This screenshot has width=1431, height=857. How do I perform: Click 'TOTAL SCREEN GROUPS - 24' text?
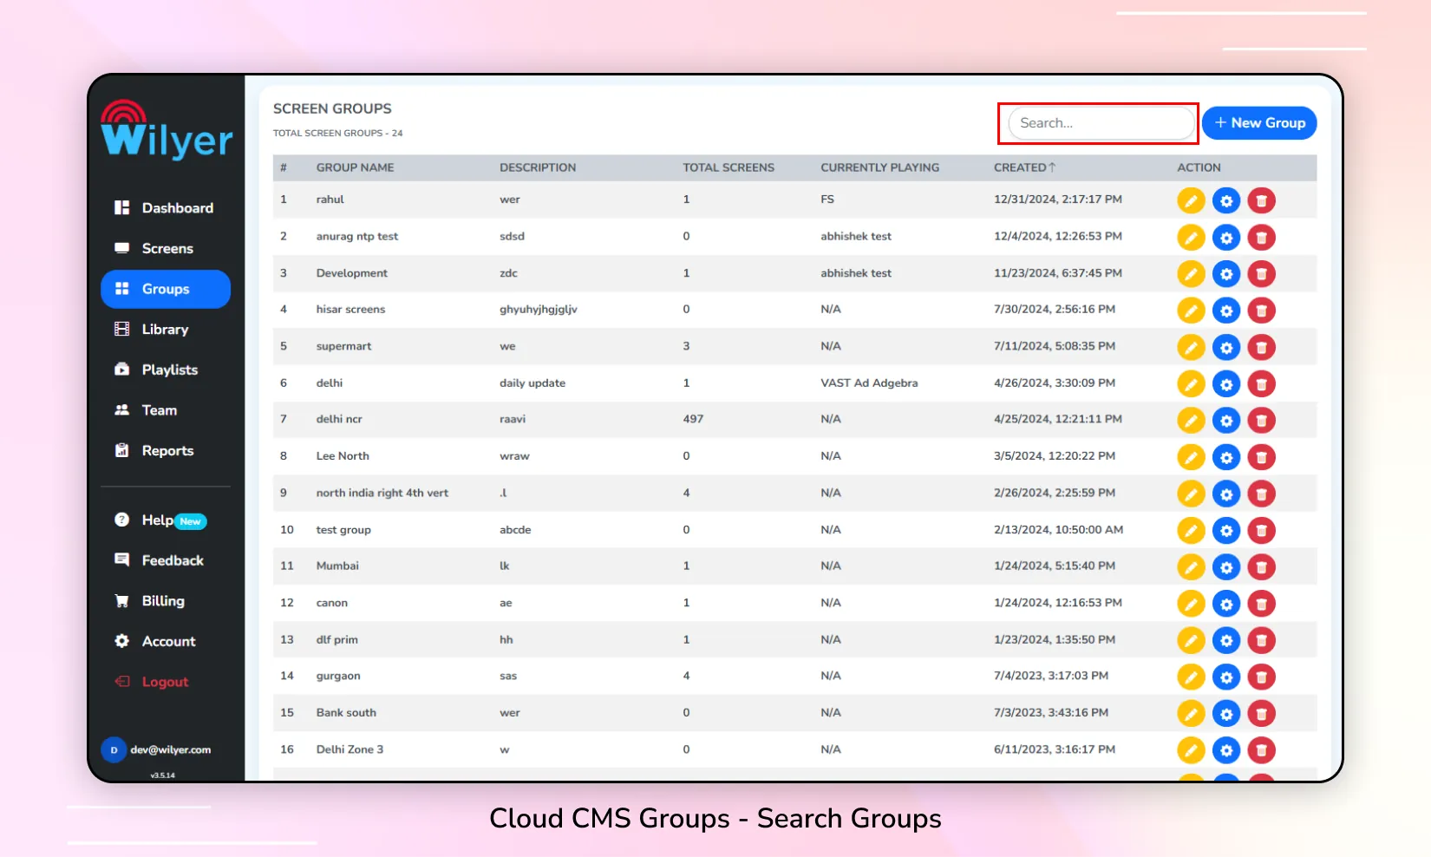[x=337, y=134]
